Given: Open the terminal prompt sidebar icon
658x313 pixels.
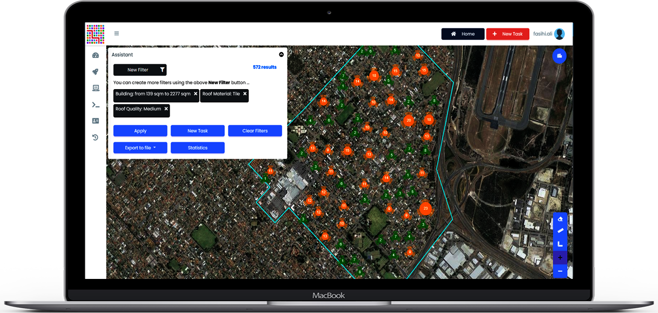Looking at the screenshot, I should pos(96,105).
